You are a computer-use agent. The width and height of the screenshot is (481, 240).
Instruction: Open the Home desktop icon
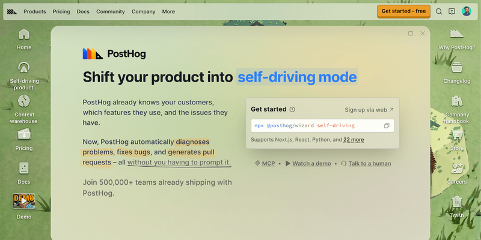24,39
